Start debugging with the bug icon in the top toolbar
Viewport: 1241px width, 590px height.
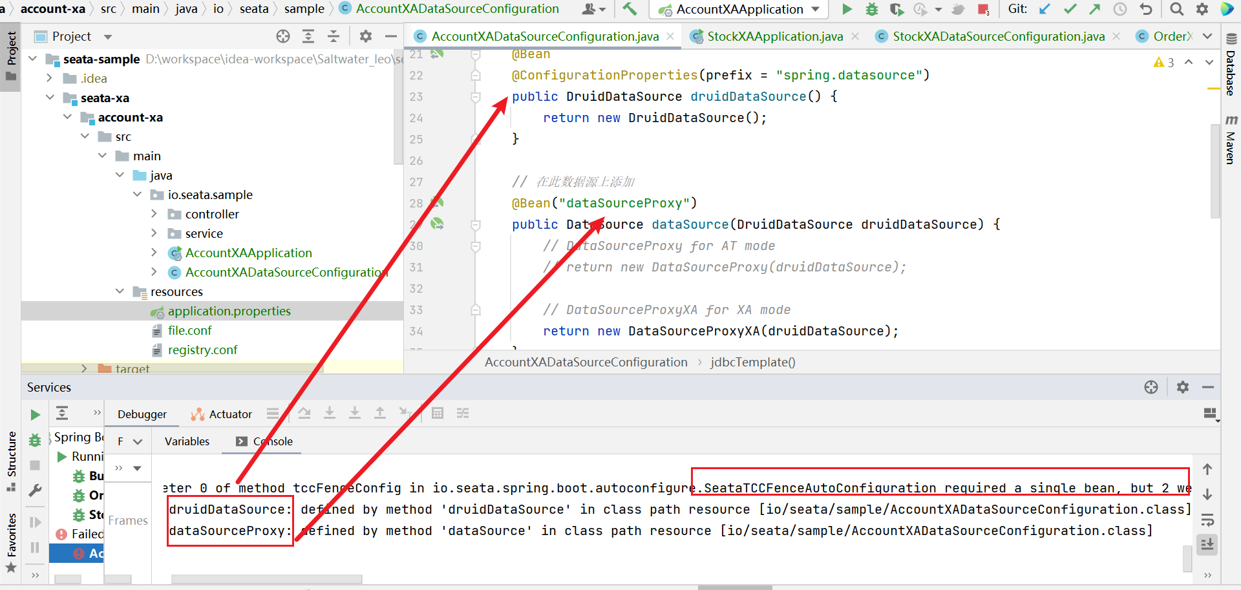tap(871, 9)
